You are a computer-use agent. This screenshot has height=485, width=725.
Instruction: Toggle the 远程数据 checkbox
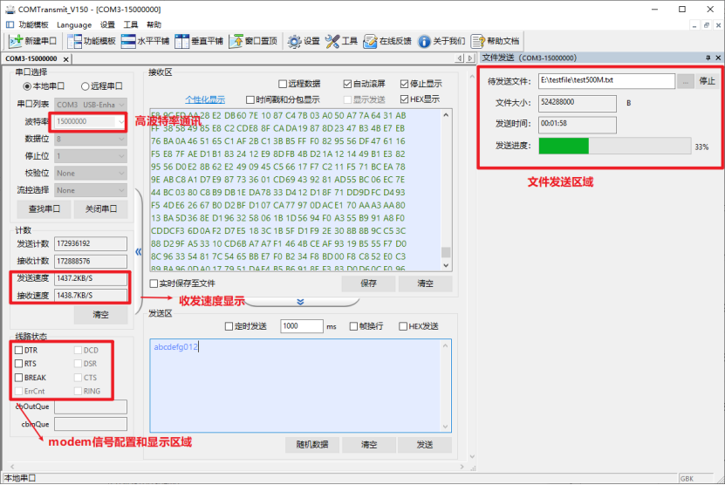(x=283, y=84)
